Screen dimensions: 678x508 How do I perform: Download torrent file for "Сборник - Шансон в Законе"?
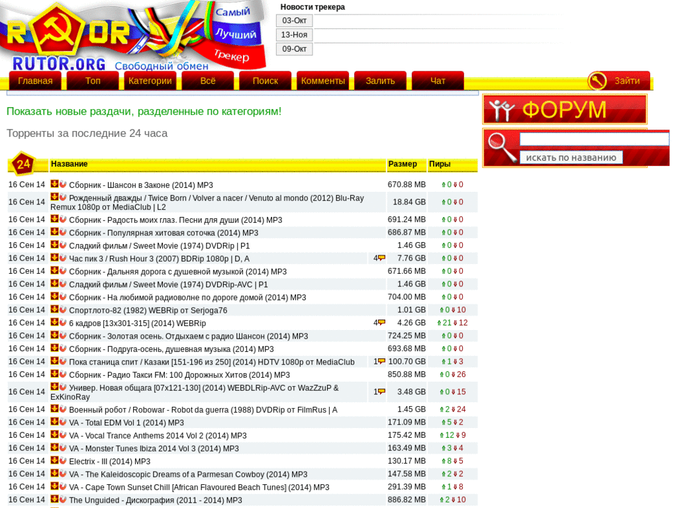[54, 184]
